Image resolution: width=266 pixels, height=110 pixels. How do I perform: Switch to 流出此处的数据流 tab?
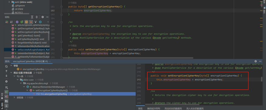(x=173, y=108)
